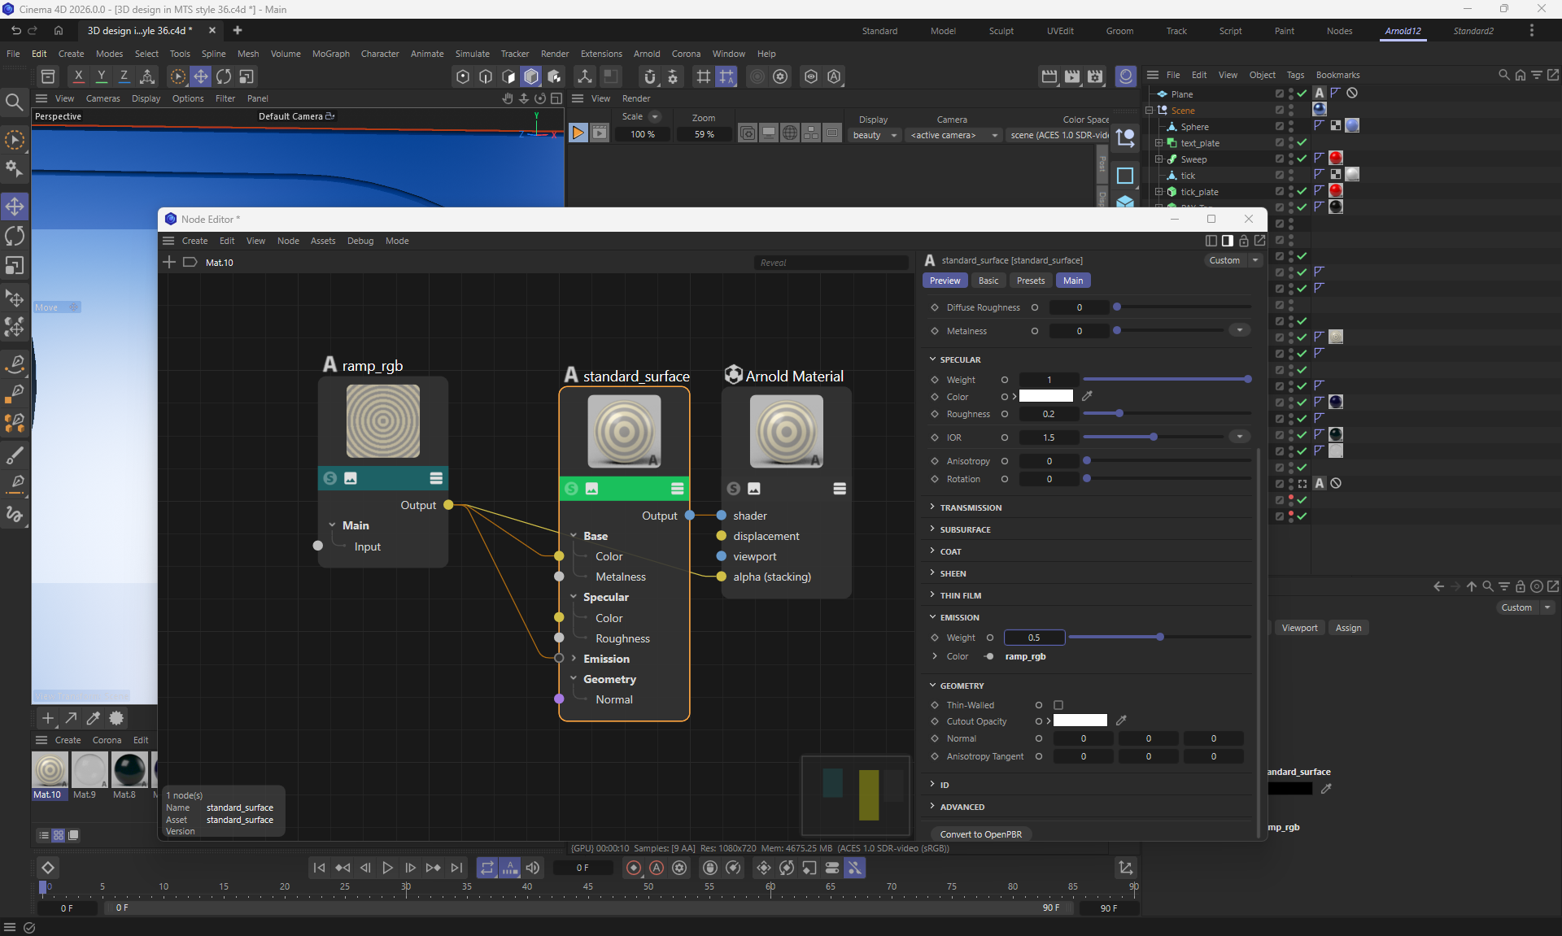
Task: Start the Arnold IPR render play icon
Action: pos(578,133)
